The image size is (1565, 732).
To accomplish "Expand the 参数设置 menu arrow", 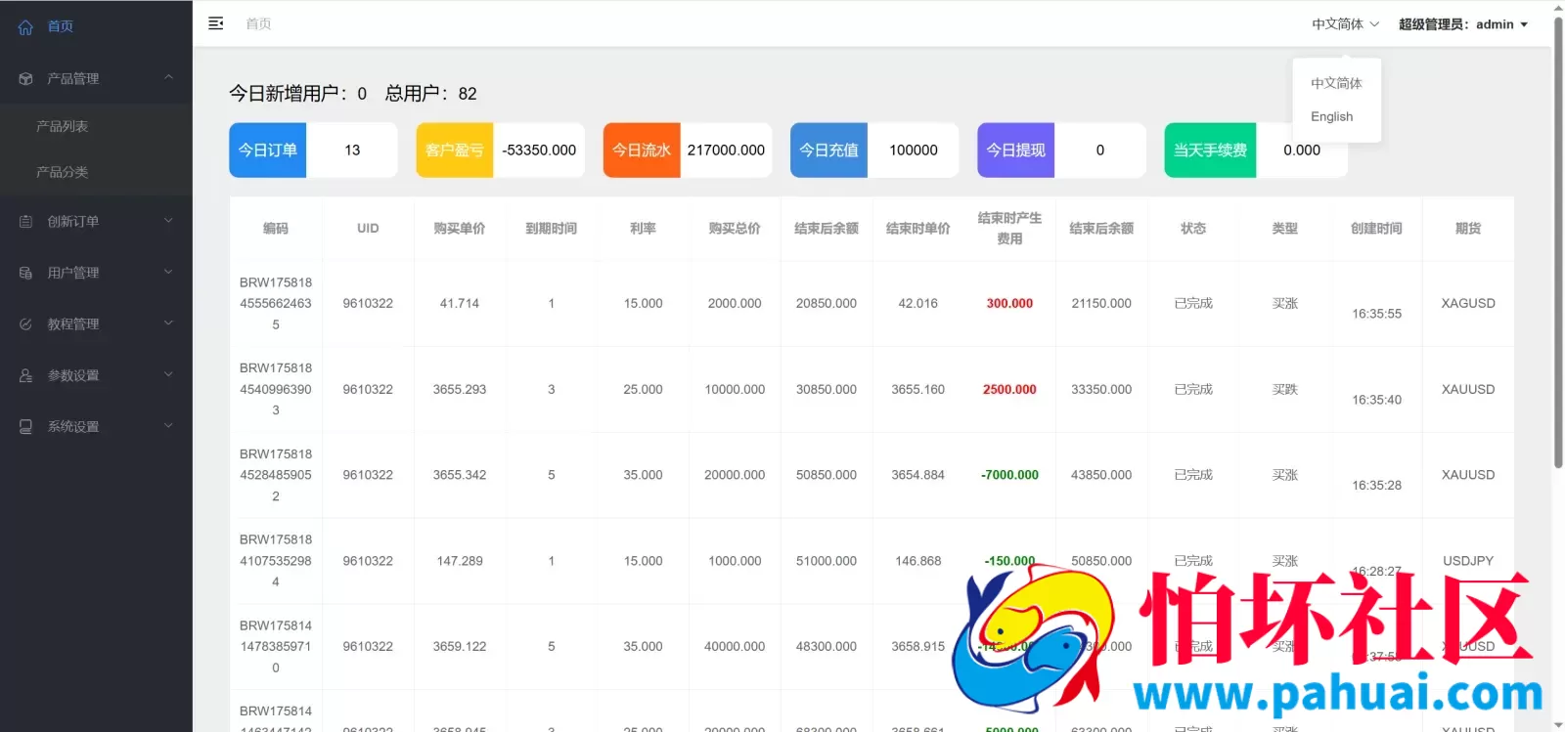I will pos(168,374).
